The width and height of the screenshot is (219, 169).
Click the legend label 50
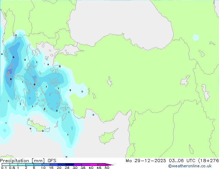[107, 168]
